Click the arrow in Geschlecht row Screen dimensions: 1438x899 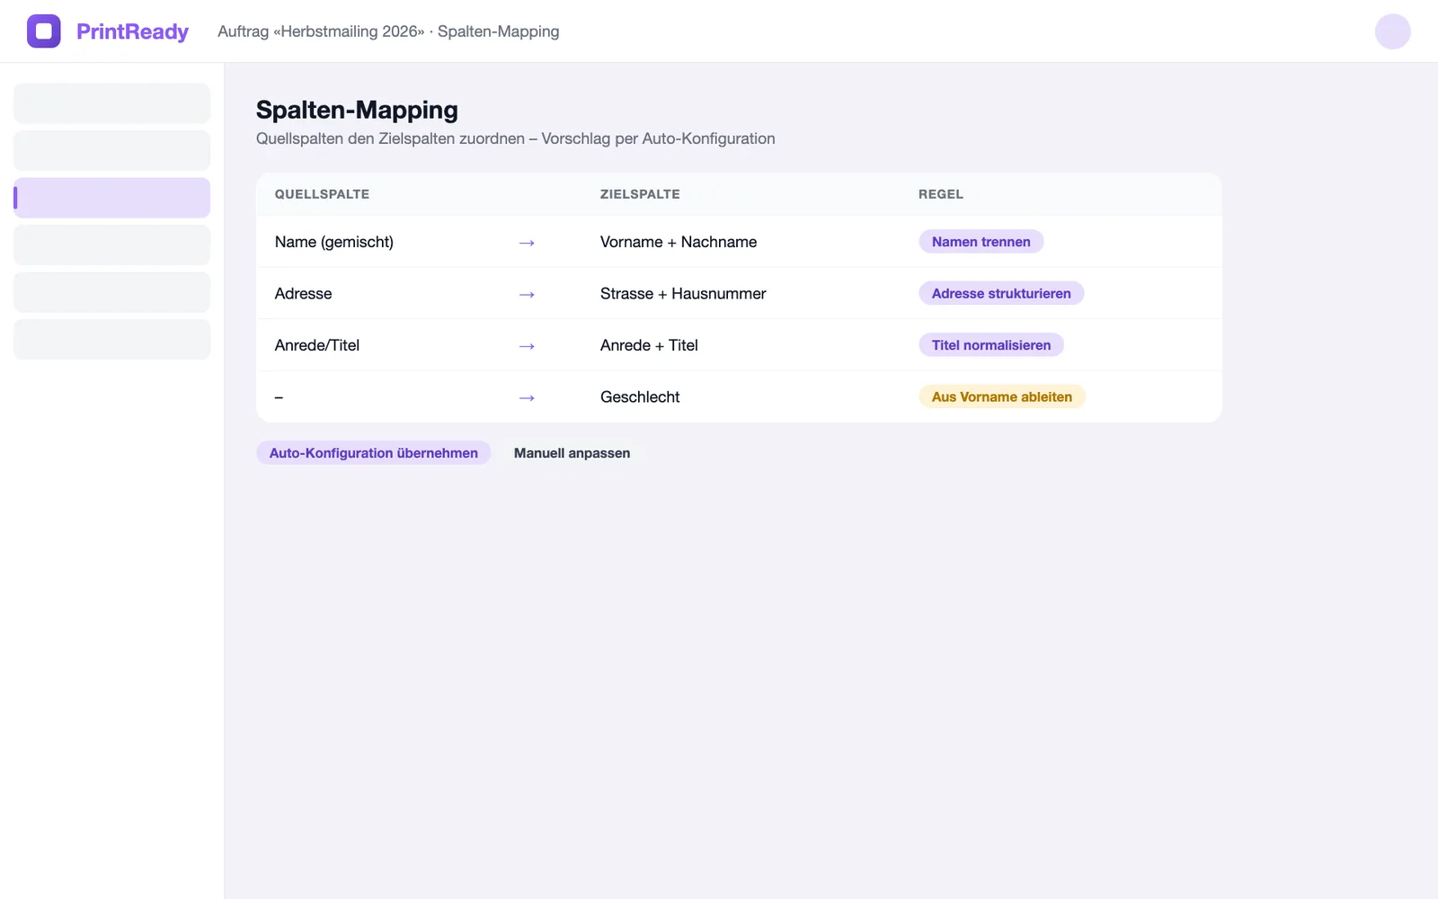click(527, 397)
